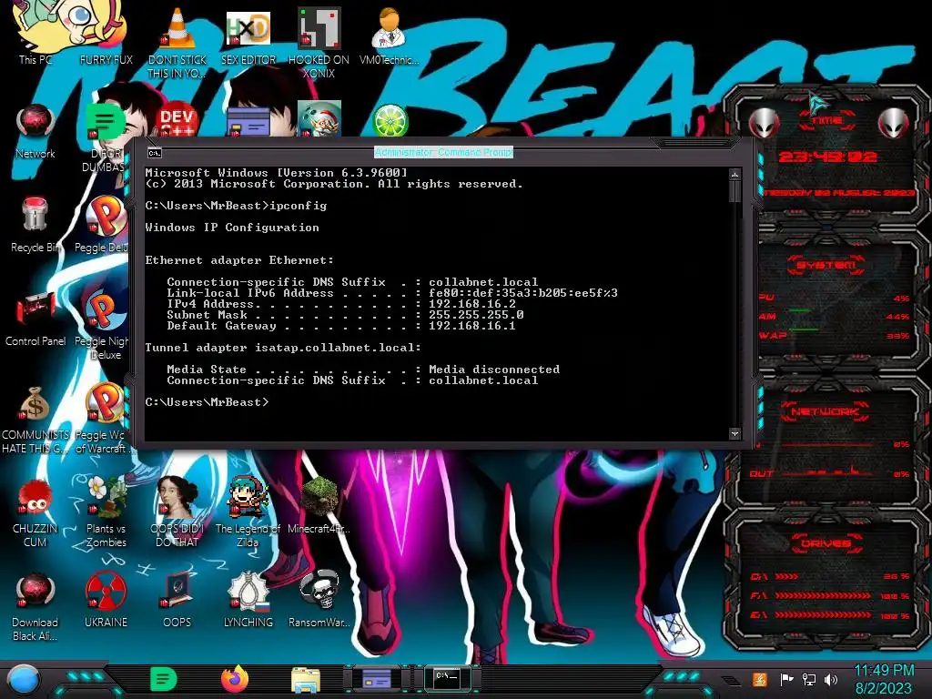Image resolution: width=932 pixels, height=699 pixels.
Task: Select the RansomWar... skull icon
Action: point(319,599)
